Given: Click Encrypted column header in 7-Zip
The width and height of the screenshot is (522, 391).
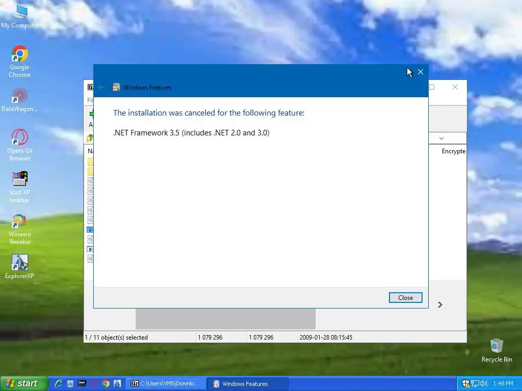Looking at the screenshot, I should (453, 151).
